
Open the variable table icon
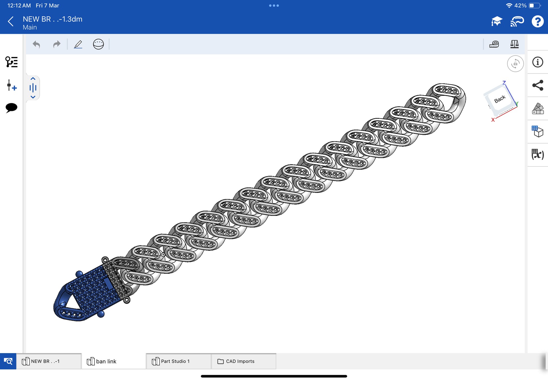[538, 155]
